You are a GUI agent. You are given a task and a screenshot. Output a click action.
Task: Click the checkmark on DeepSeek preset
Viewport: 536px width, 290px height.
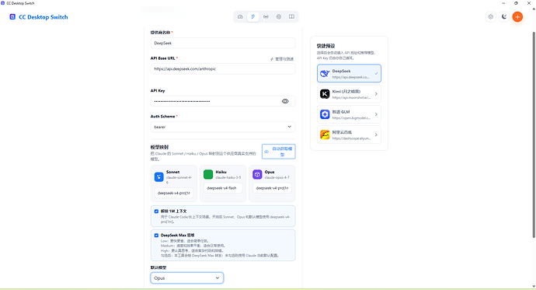pos(376,74)
